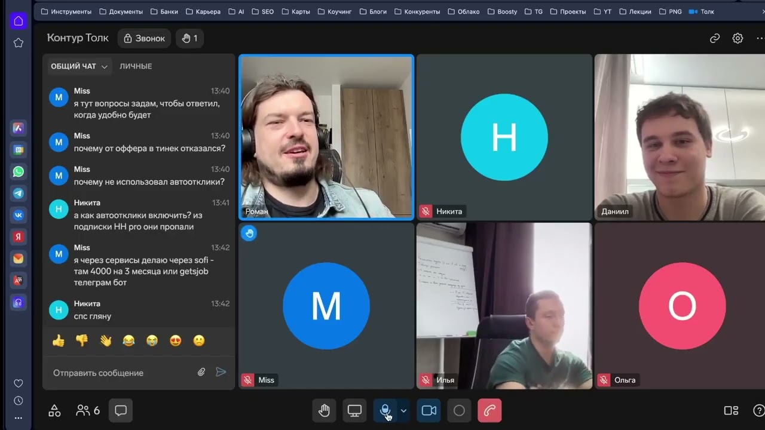Screen dimensions: 765x430
Task: Open sidebar three-dots more menu
Action: point(18,418)
